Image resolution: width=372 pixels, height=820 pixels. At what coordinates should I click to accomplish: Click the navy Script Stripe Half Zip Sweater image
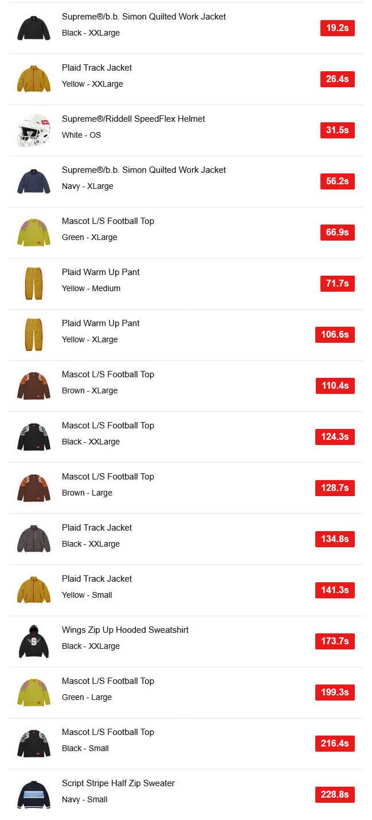(x=34, y=794)
